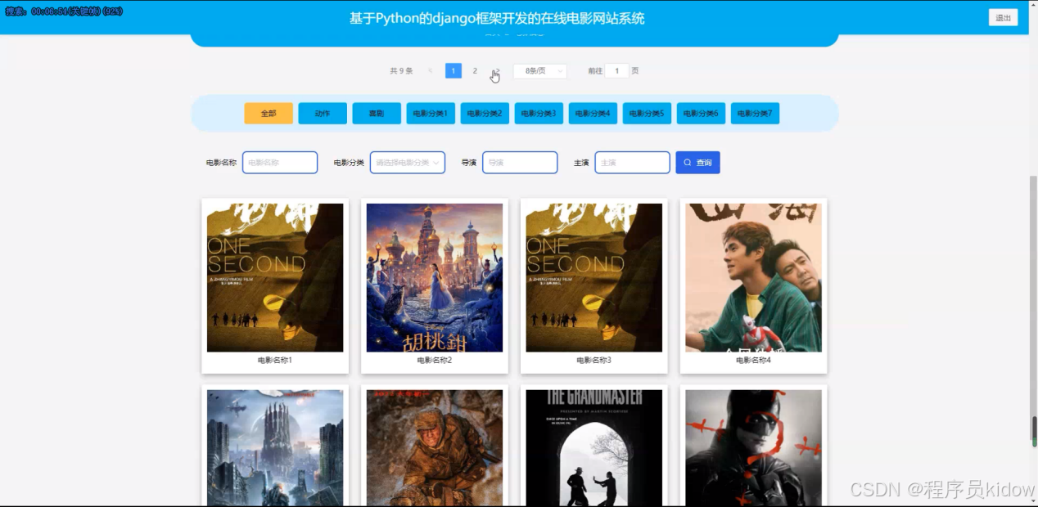The height and width of the screenshot is (507, 1038).
Task: Click the 电影名称1 title text
Action: (x=275, y=360)
